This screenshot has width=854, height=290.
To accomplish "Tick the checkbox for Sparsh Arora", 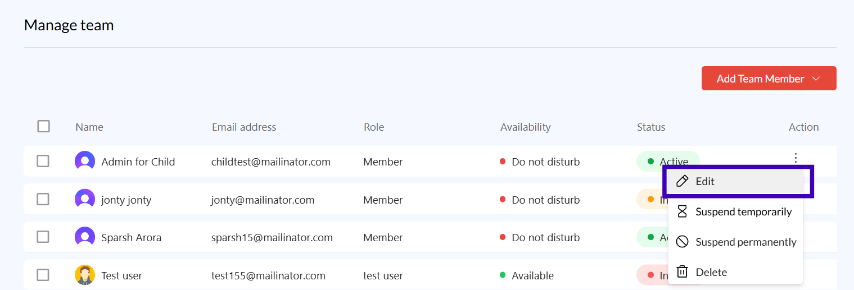I will 43,237.
